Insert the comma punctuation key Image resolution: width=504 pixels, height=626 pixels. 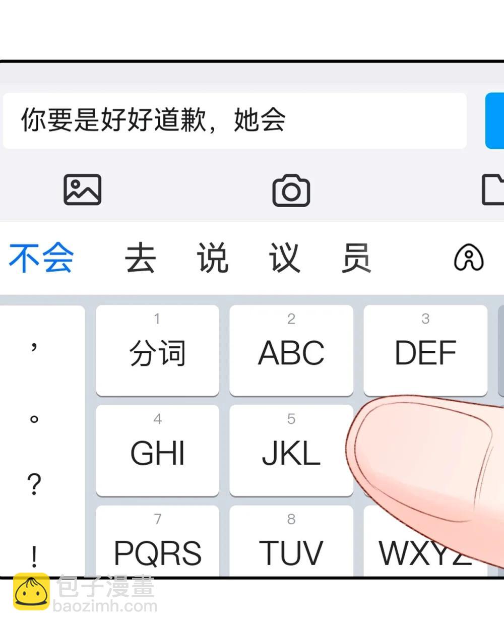tap(34, 347)
